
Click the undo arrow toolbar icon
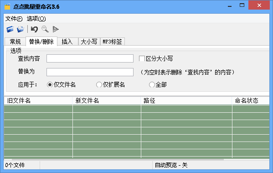[x=34, y=29]
